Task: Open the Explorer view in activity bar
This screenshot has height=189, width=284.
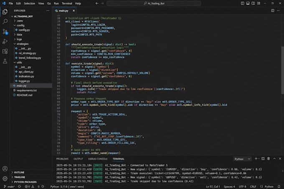Action: [x=5, y=12]
